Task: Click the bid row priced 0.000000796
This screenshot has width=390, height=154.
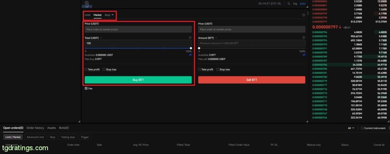Action: point(350,32)
